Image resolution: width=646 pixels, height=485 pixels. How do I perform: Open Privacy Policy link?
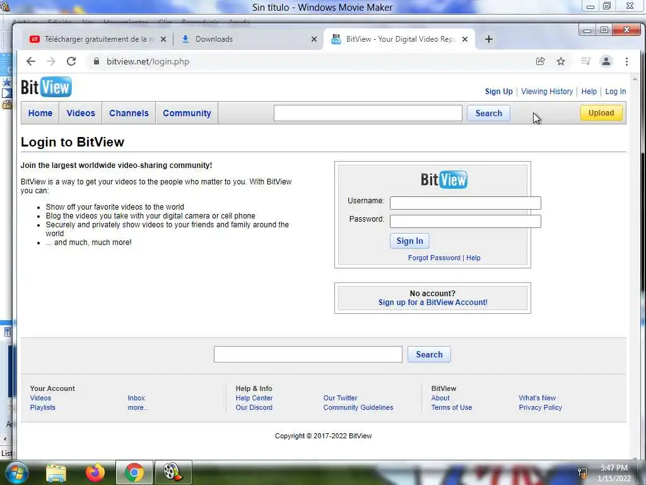[540, 407]
